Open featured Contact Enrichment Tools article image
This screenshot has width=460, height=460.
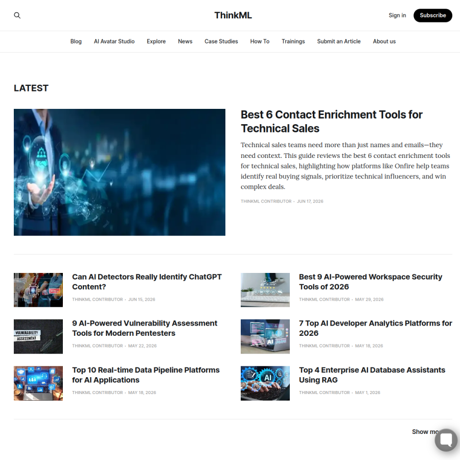coord(120,172)
